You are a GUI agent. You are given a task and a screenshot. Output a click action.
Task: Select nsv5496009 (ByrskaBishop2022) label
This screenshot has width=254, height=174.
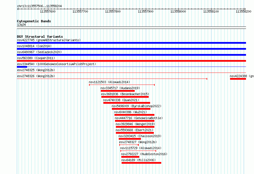point(136,106)
